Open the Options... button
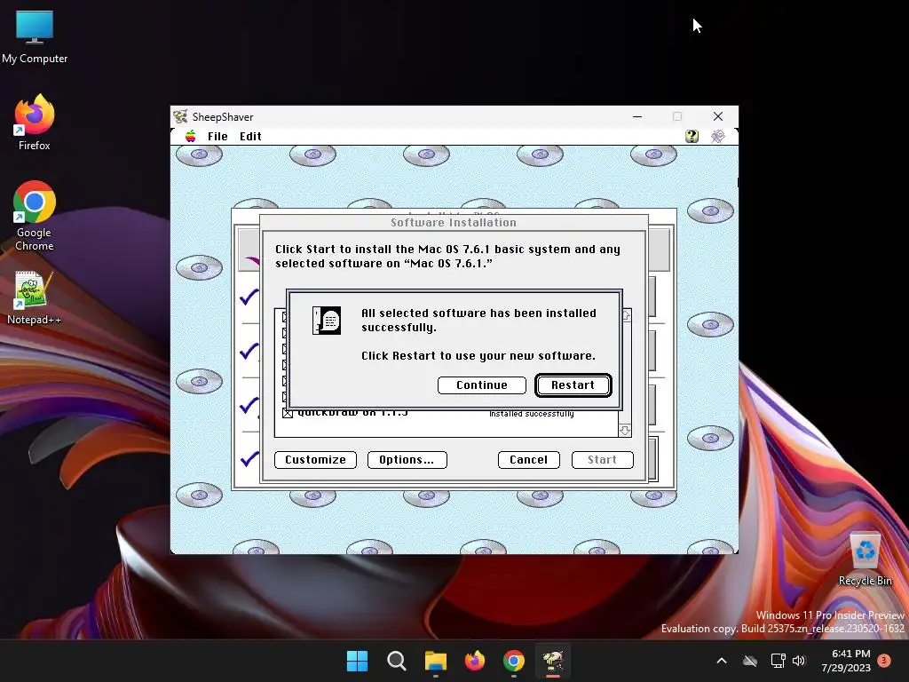 click(407, 460)
